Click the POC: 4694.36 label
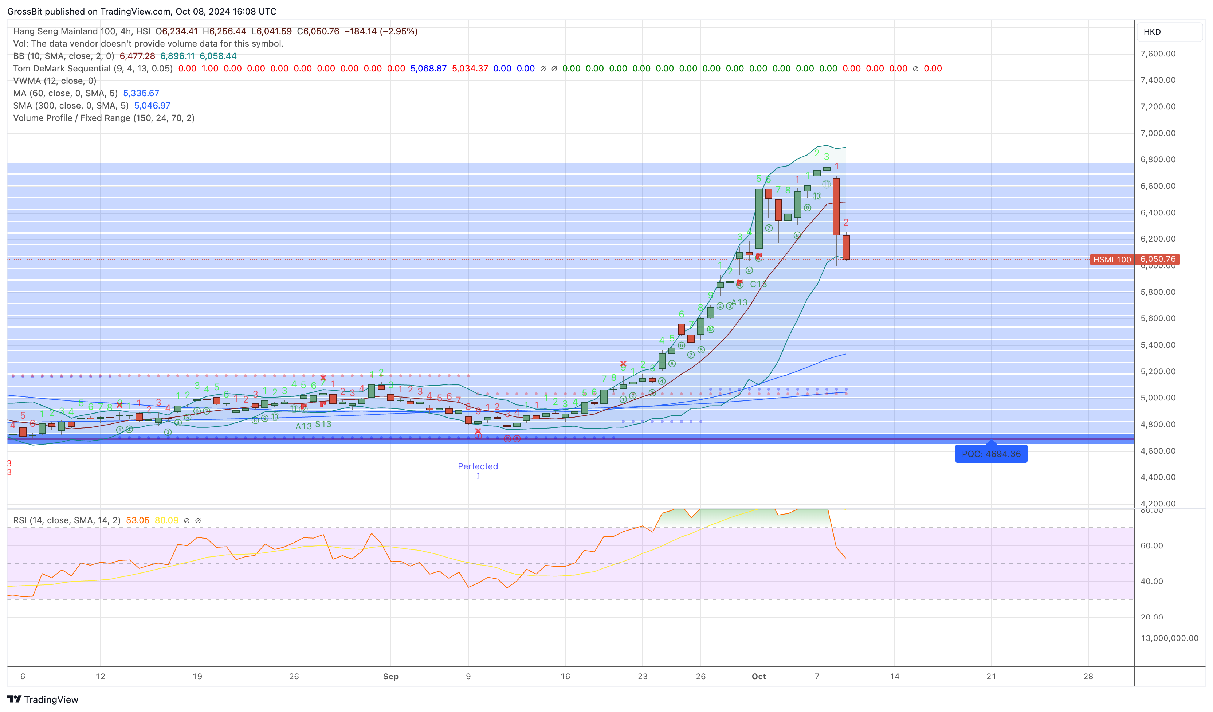Viewport: 1213px width, 712px height. [991, 454]
